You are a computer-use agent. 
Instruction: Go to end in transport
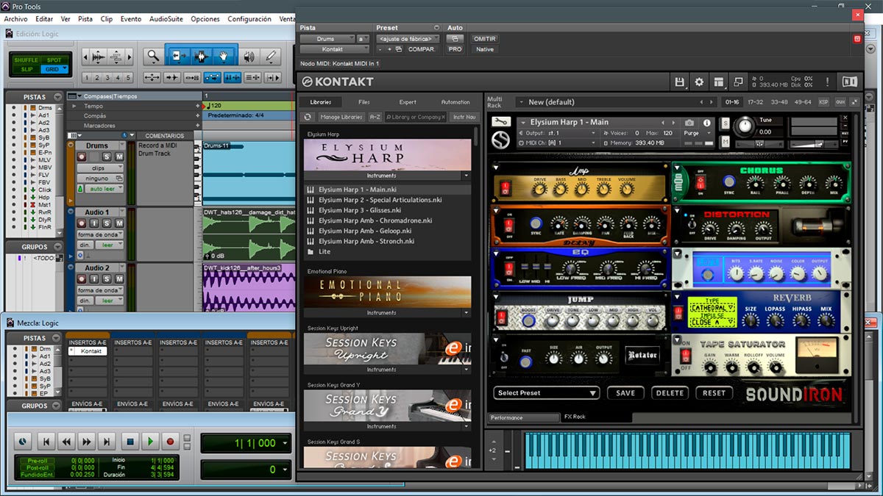107,442
